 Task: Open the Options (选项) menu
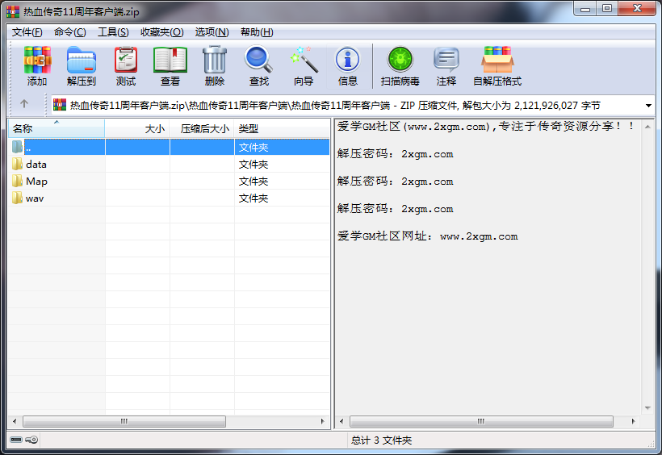click(212, 32)
